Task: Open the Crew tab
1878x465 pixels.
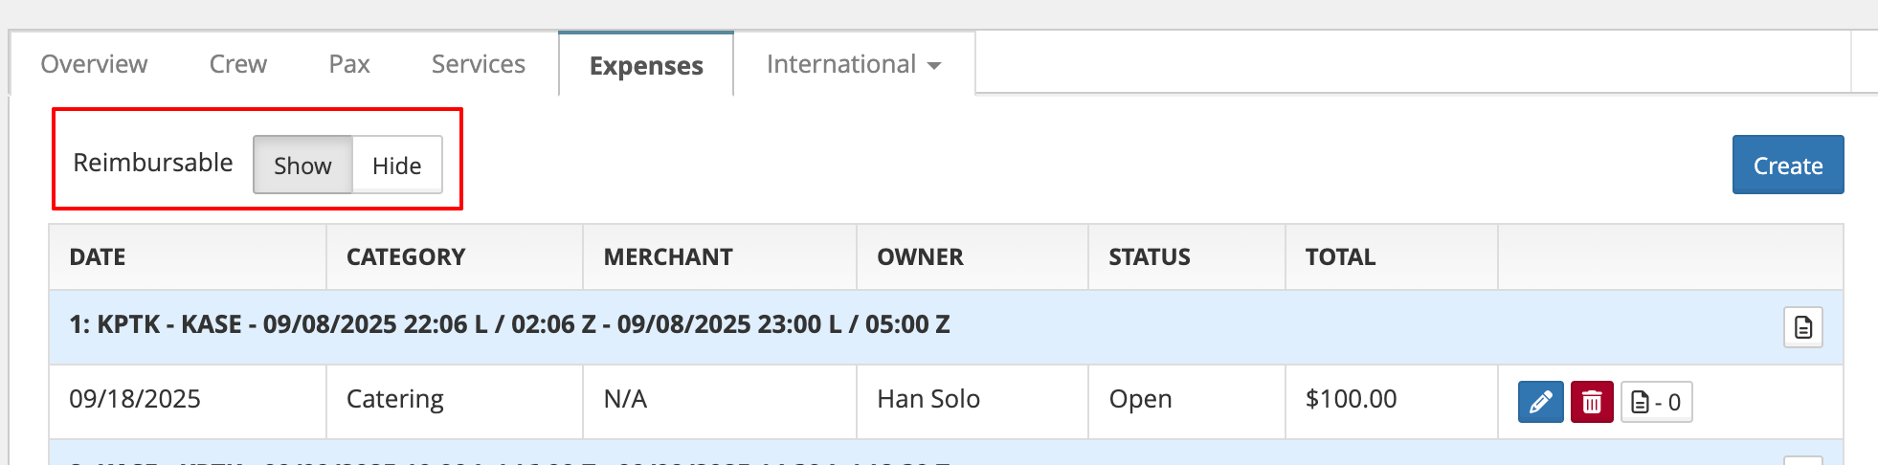Action: coord(237,64)
